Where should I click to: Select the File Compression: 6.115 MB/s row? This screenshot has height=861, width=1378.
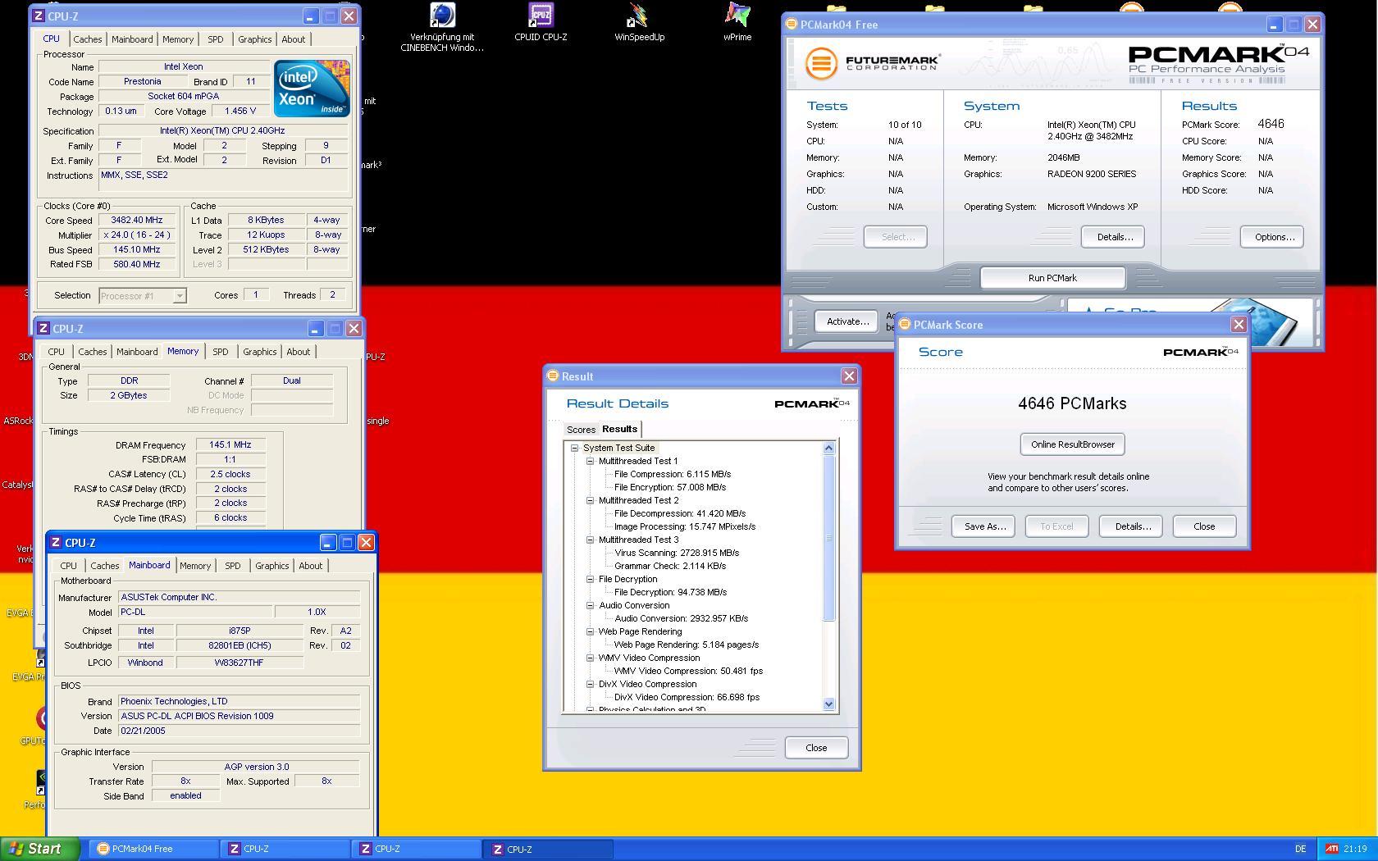[x=672, y=474]
